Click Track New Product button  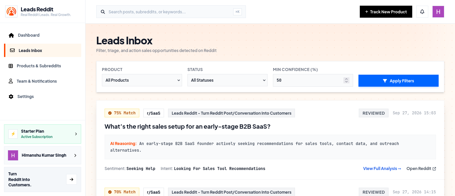click(x=386, y=12)
